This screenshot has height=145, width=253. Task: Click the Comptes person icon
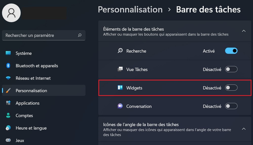point(8,116)
